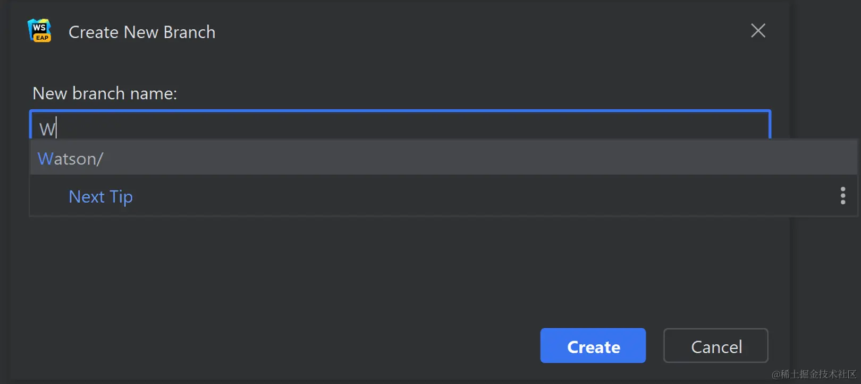Click the X icon to dismiss the dialog
This screenshot has width=861, height=384.
[758, 31]
